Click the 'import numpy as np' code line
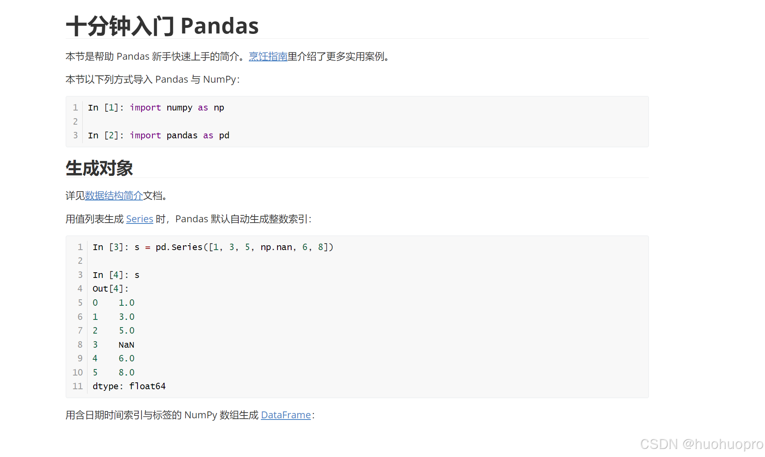Viewport: 765px width, 457px height. tap(156, 108)
